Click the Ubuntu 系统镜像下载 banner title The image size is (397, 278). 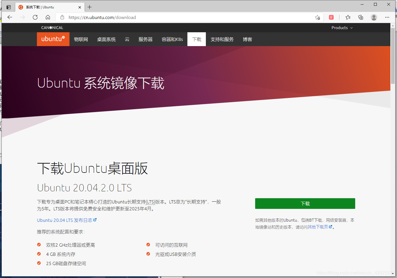point(101,83)
